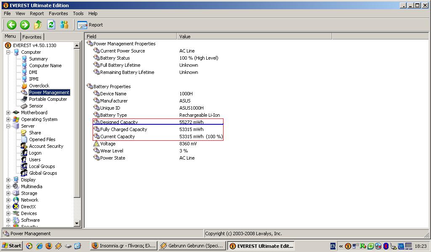Expand the Software tree node
Image resolution: width=431 pixels, height=252 pixels.
[x=8, y=220]
